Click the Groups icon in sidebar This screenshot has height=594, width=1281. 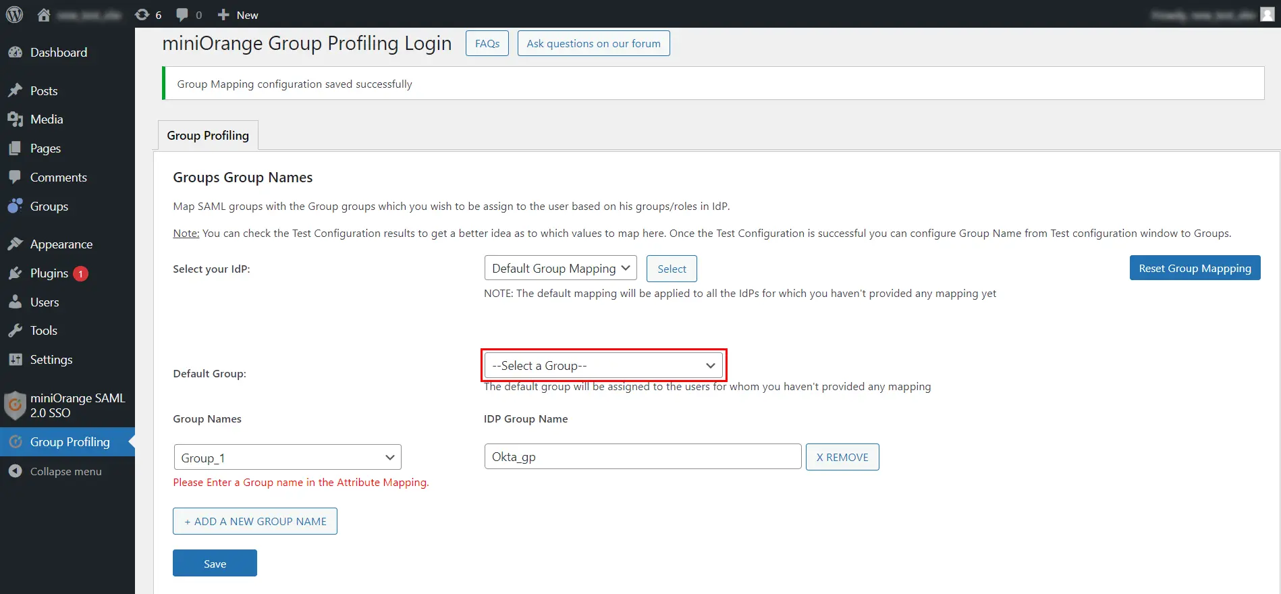16,207
